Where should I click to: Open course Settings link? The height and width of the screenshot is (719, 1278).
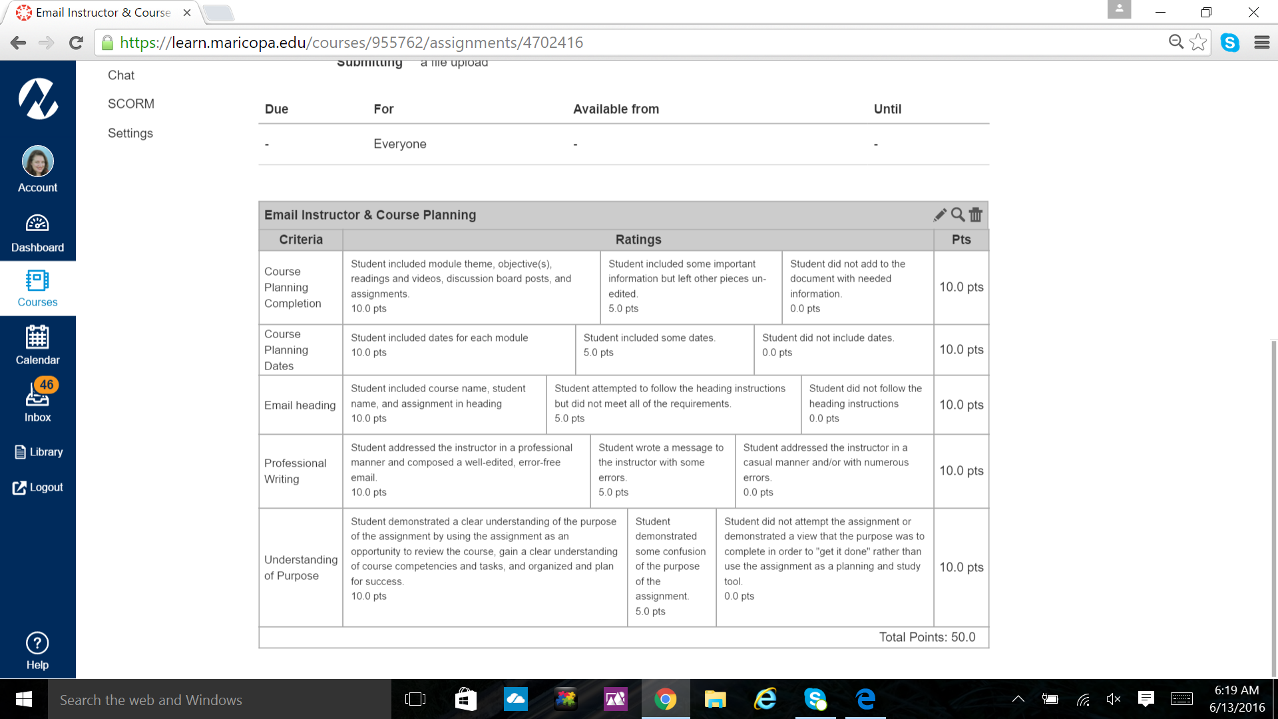click(130, 133)
